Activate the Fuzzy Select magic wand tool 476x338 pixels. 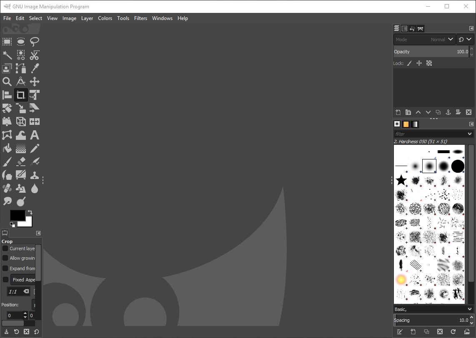(x=7, y=55)
